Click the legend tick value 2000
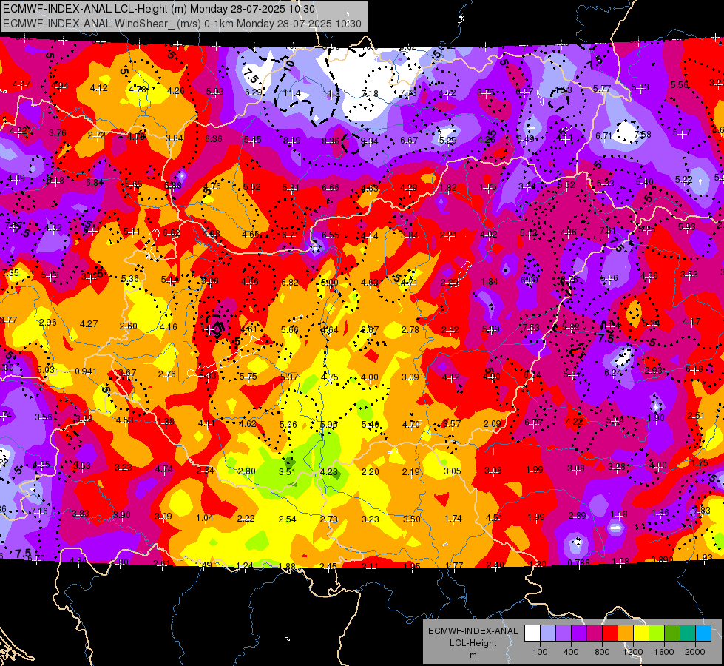This screenshot has width=724, height=666. 694,652
